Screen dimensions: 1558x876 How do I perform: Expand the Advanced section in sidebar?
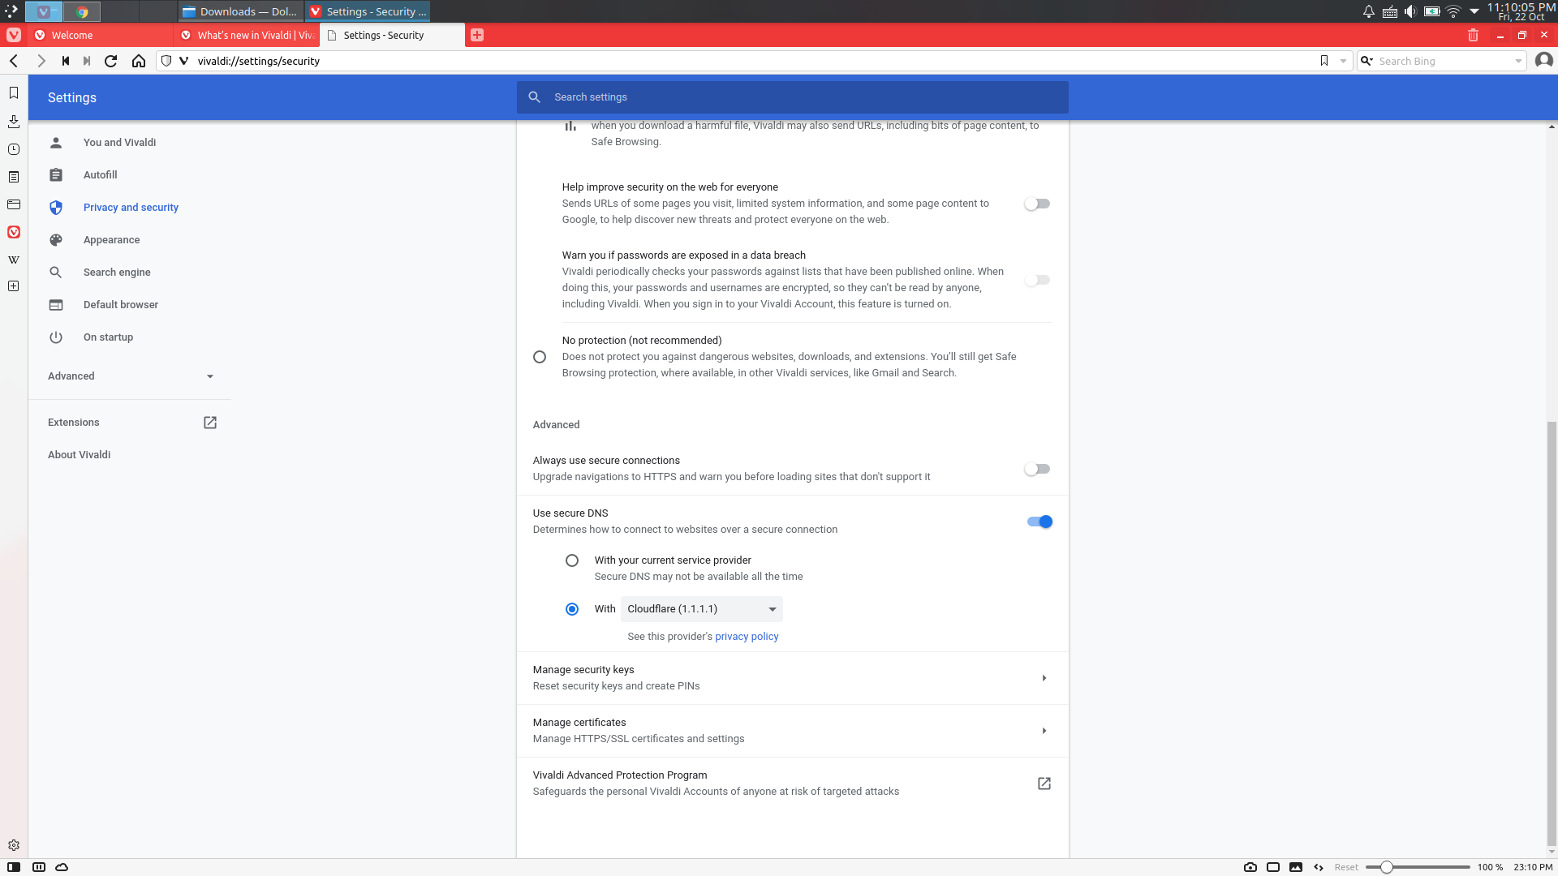131,376
